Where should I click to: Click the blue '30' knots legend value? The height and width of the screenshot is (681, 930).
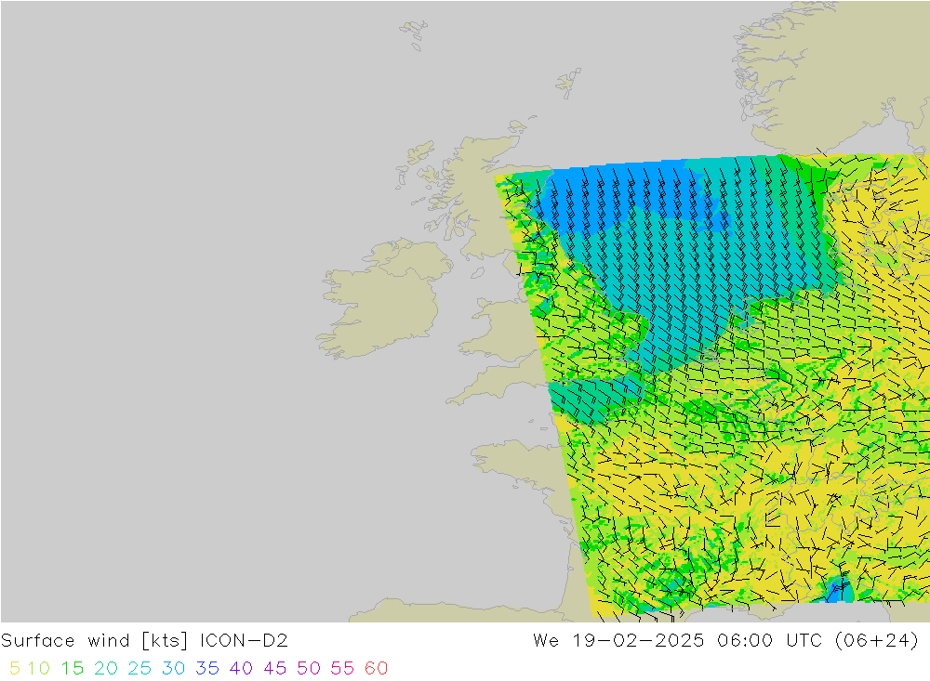(173, 669)
